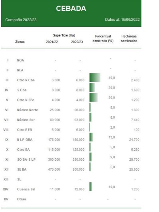Image resolution: width=159 pixels, height=212 pixels.
Task: Click the Zonas column header
Action: point(20,42)
